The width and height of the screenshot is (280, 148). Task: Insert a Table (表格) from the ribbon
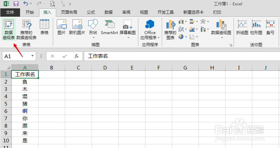[x=44, y=27]
